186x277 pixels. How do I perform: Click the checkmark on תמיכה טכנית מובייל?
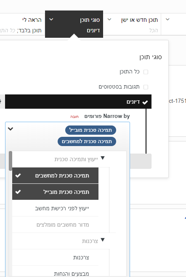click(18, 192)
